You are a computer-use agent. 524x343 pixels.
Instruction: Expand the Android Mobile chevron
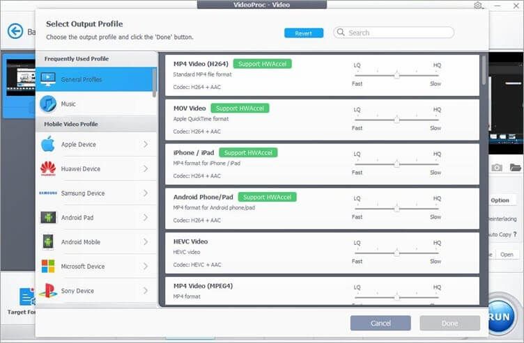[x=146, y=242]
